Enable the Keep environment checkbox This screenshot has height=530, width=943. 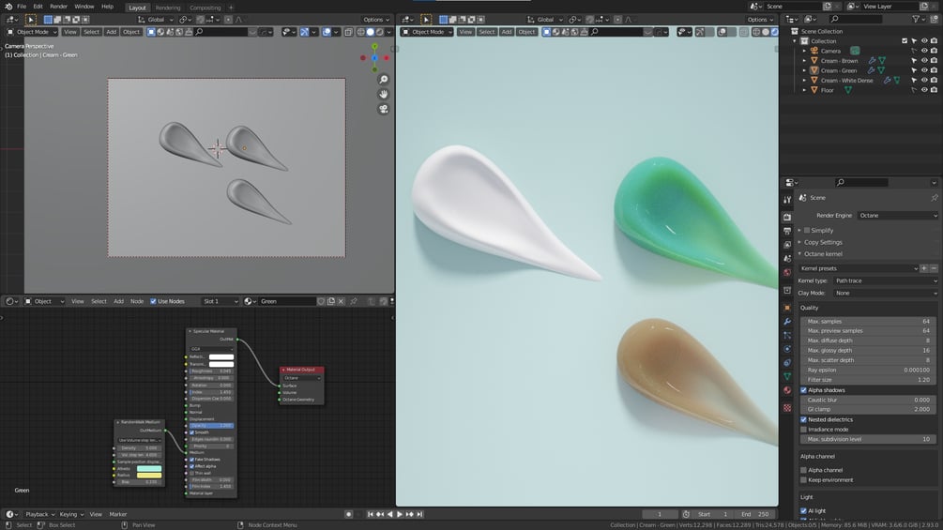pos(803,480)
